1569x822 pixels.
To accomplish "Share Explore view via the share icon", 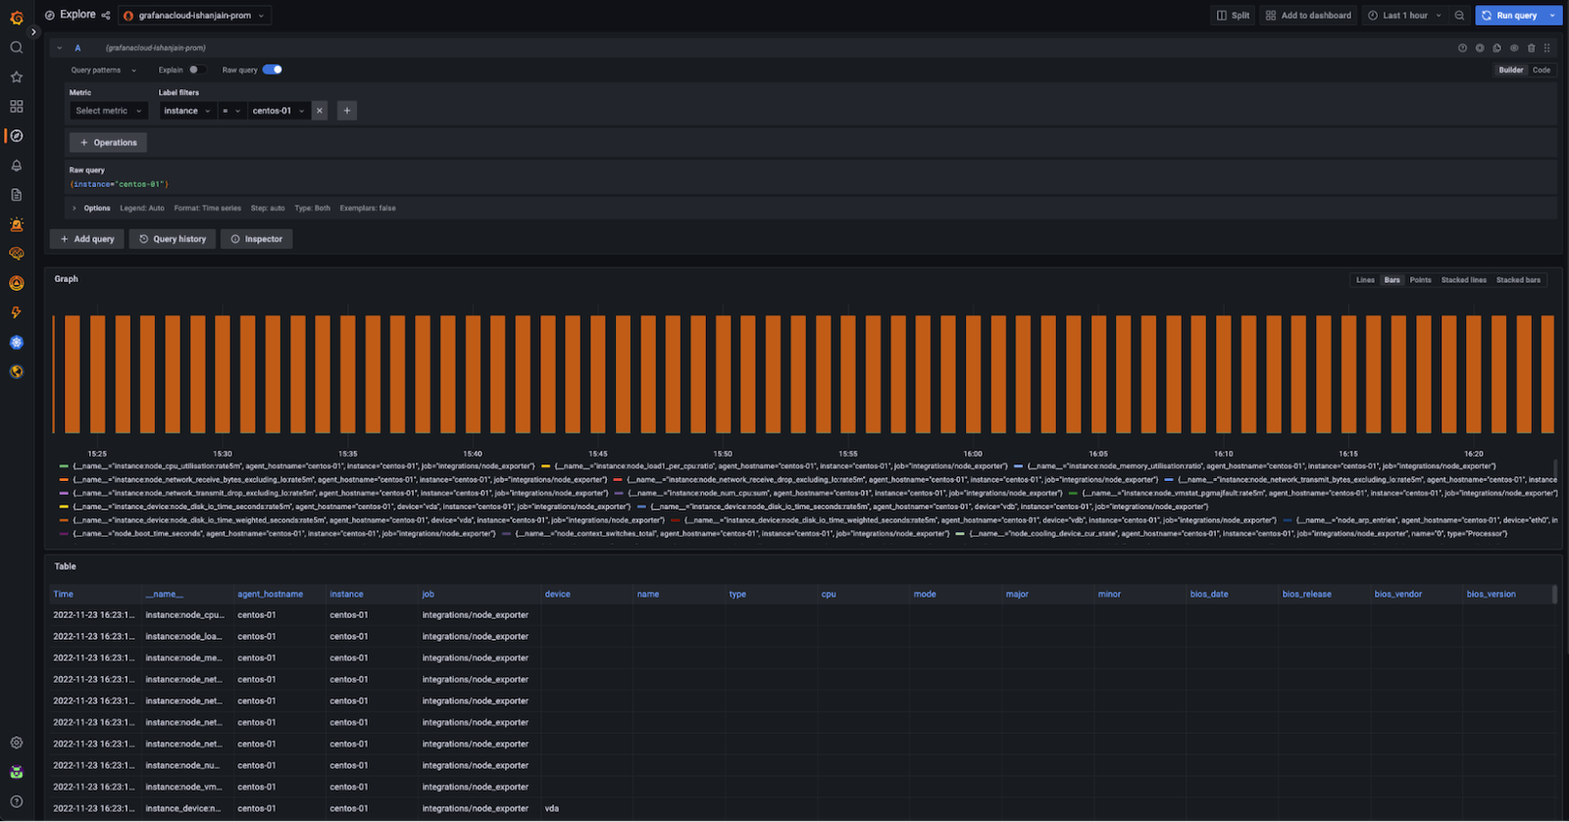I will 106,16.
